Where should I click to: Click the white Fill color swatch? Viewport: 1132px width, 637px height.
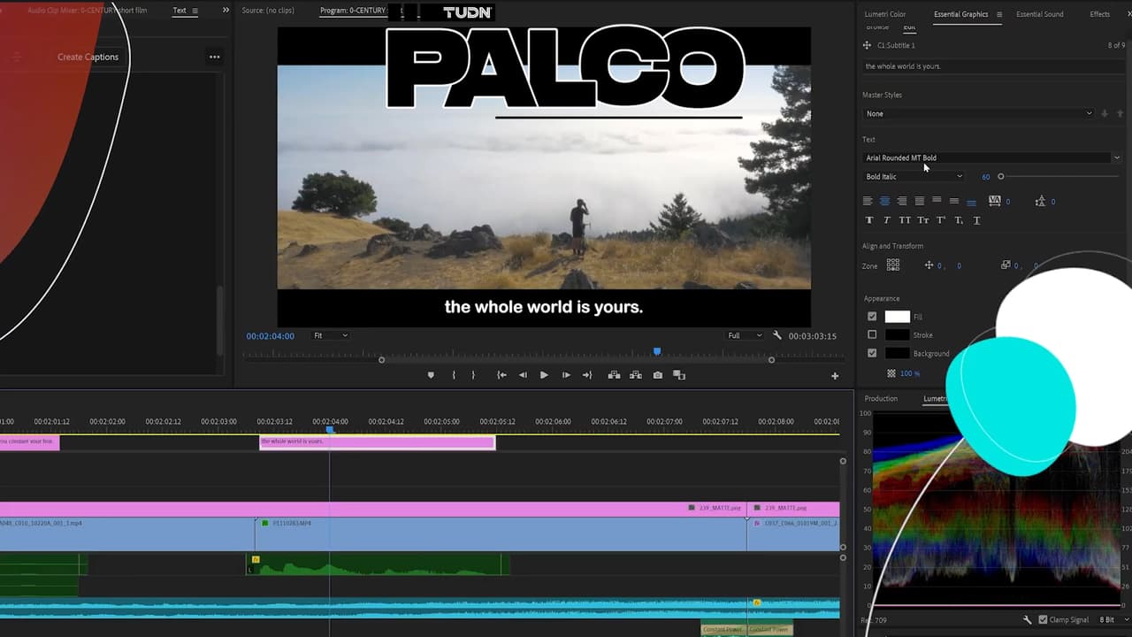pyautogui.click(x=897, y=317)
